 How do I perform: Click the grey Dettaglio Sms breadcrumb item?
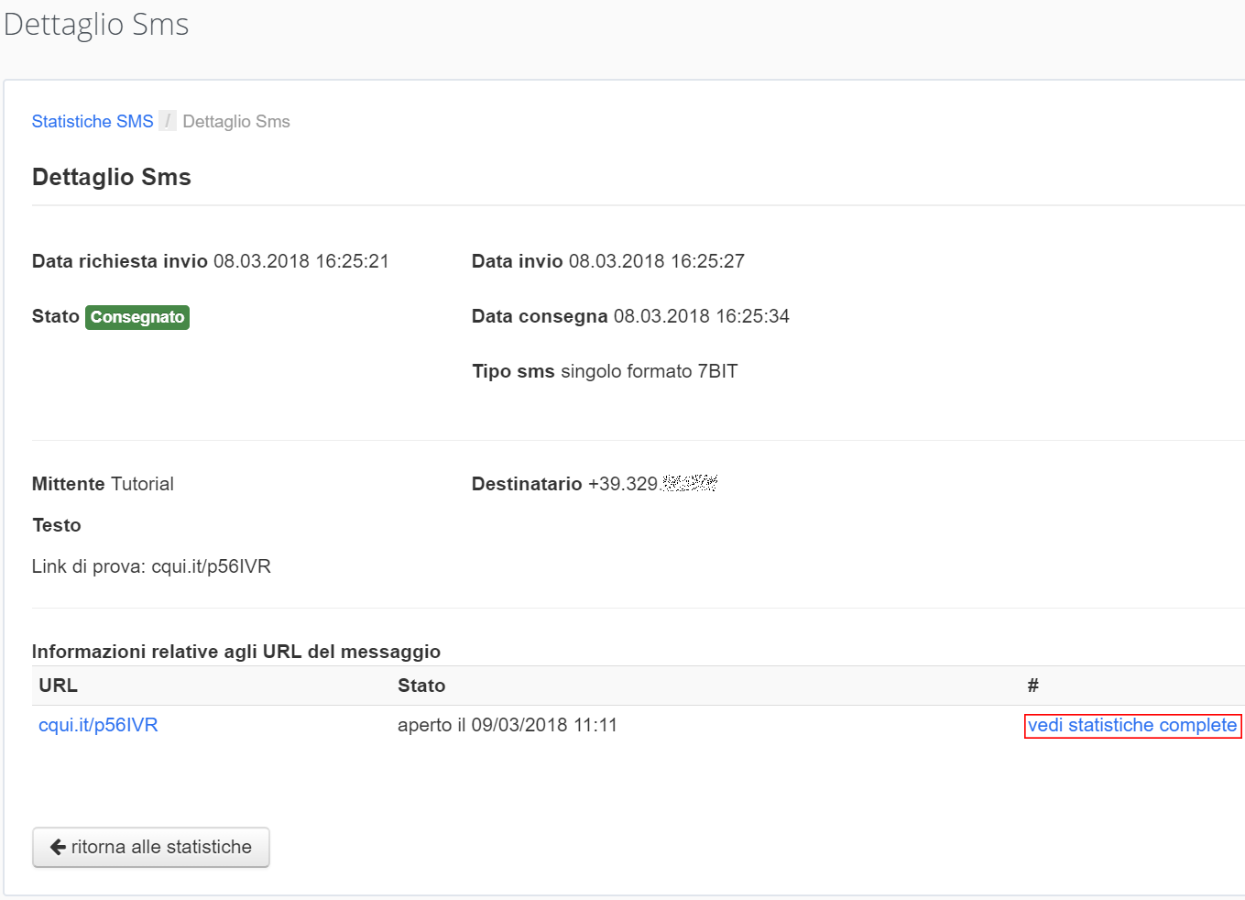pyautogui.click(x=236, y=122)
